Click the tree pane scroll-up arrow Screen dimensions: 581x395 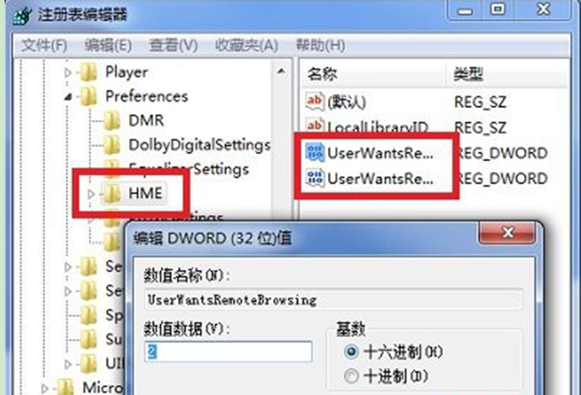click(281, 71)
